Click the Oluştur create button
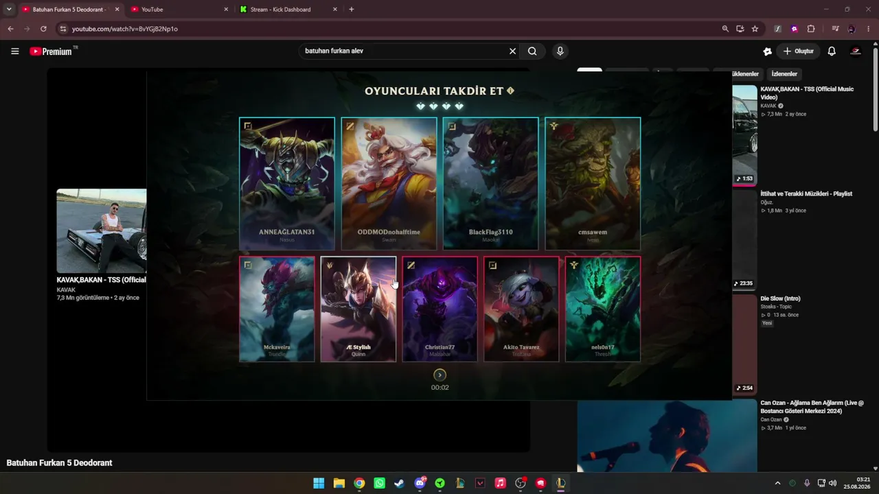 pos(799,51)
